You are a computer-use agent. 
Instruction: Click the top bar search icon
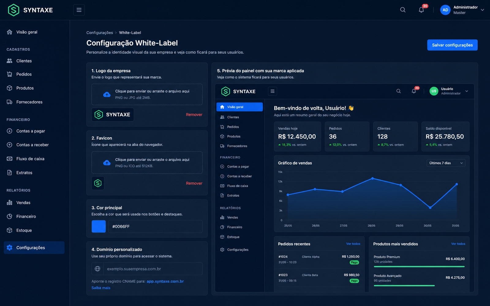pyautogui.click(x=403, y=10)
